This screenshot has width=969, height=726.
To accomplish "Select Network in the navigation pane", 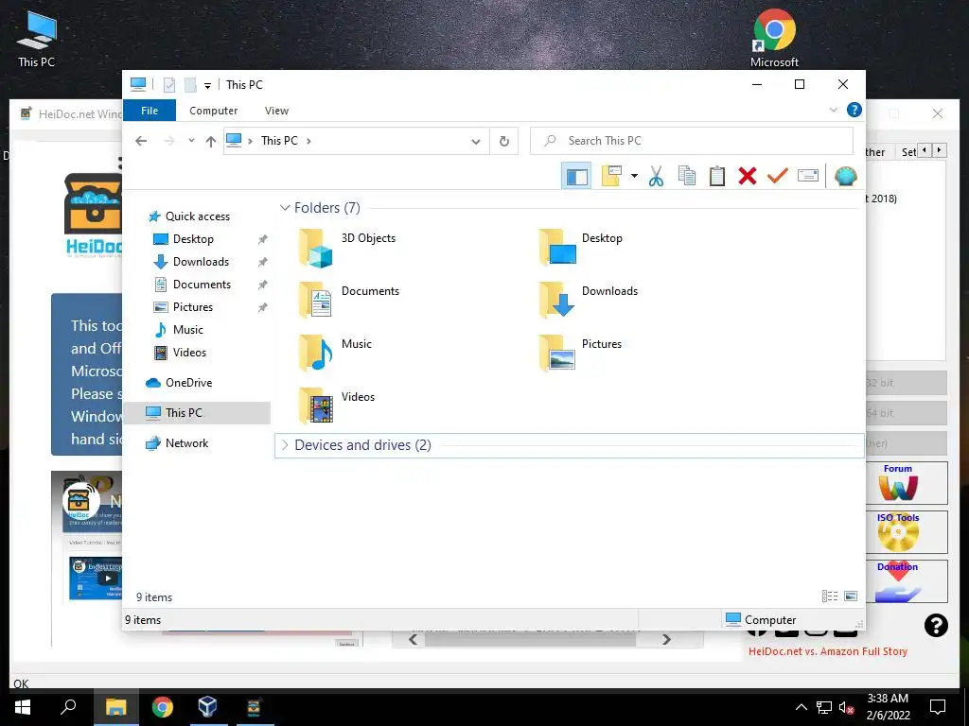I will (x=186, y=443).
